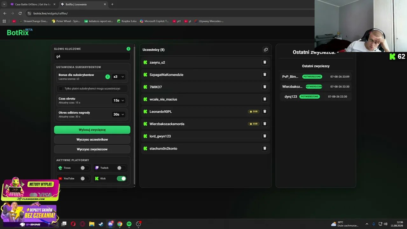Click the keyword input field containing g4
The height and width of the screenshot is (229, 407).
coord(92,56)
